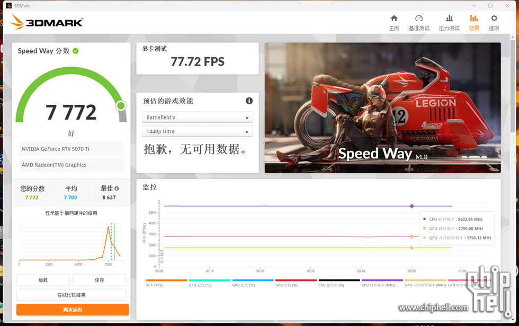Open the 基准测试 benchmarks gauge icon
Image resolution: width=519 pixels, height=326 pixels.
click(x=419, y=18)
